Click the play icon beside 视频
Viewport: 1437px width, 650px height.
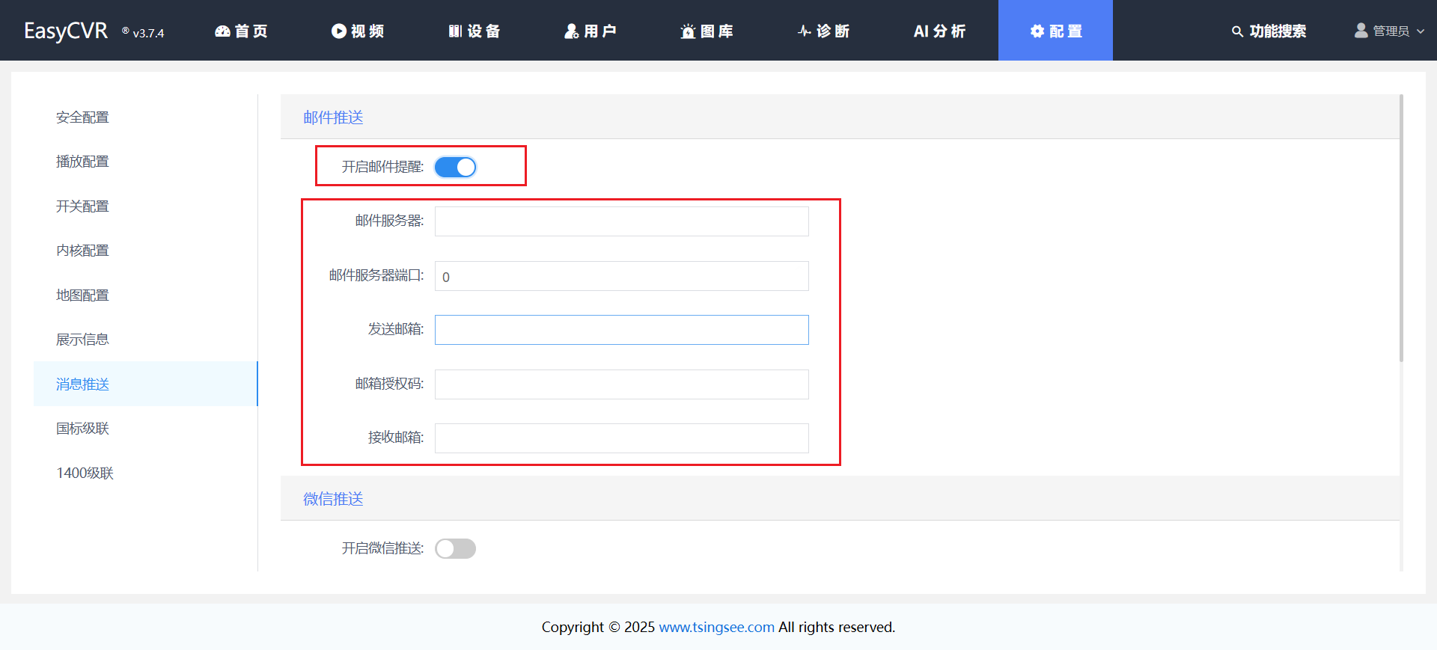pyautogui.click(x=339, y=31)
